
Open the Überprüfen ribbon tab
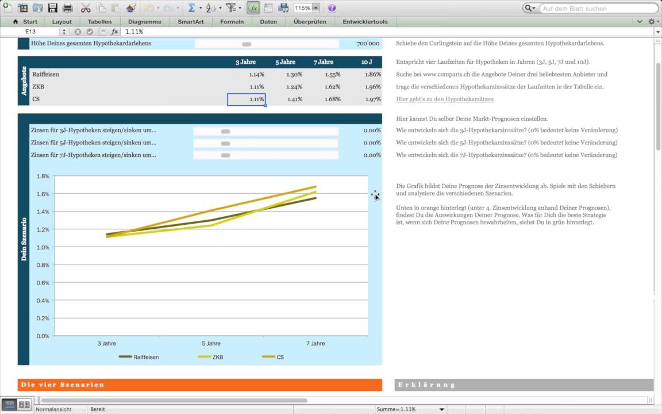pos(310,21)
